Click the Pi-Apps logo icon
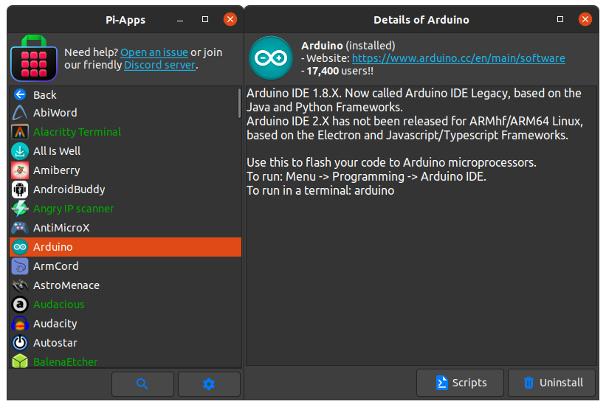606x407 pixels. 33,59
